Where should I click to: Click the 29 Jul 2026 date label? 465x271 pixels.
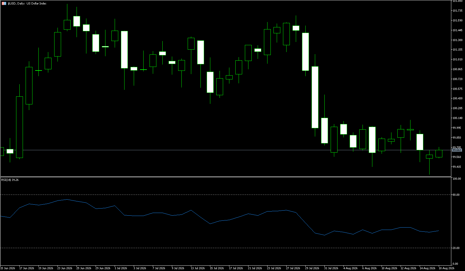click(312, 268)
